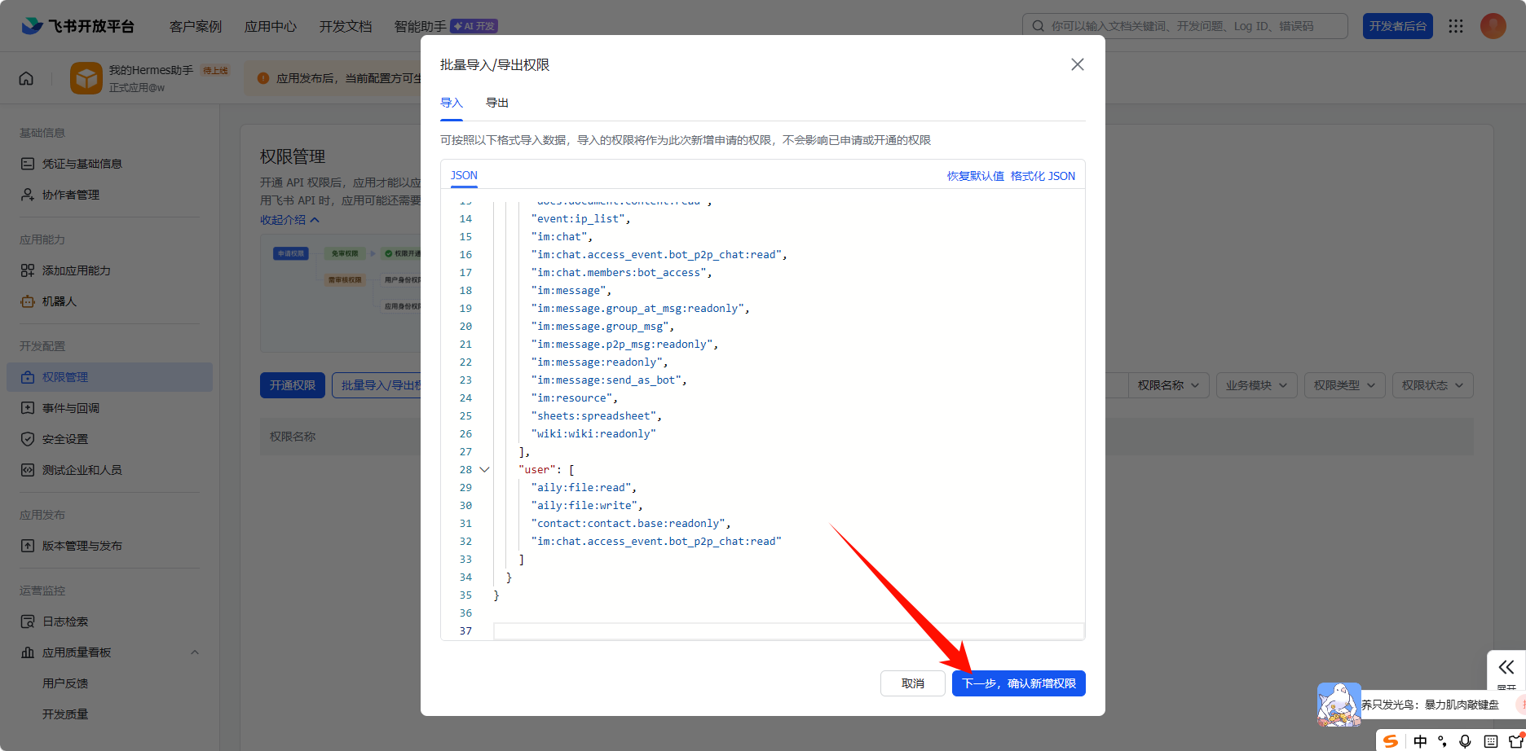Open 智能助手 in top navigation
Screen dimensions: 1526x751
pos(421,26)
